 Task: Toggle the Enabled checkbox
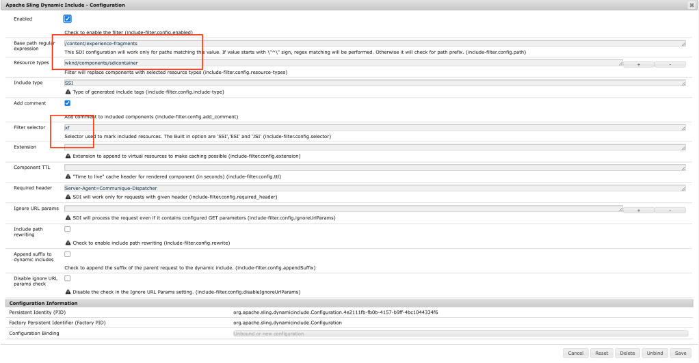pyautogui.click(x=67, y=19)
